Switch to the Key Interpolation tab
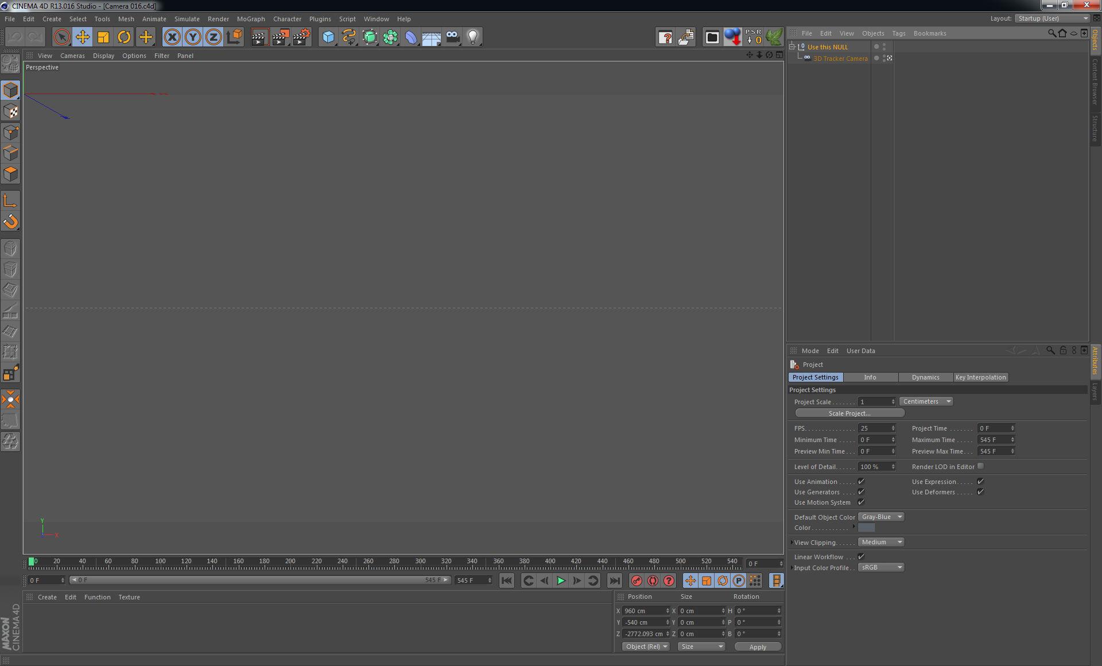 981,377
